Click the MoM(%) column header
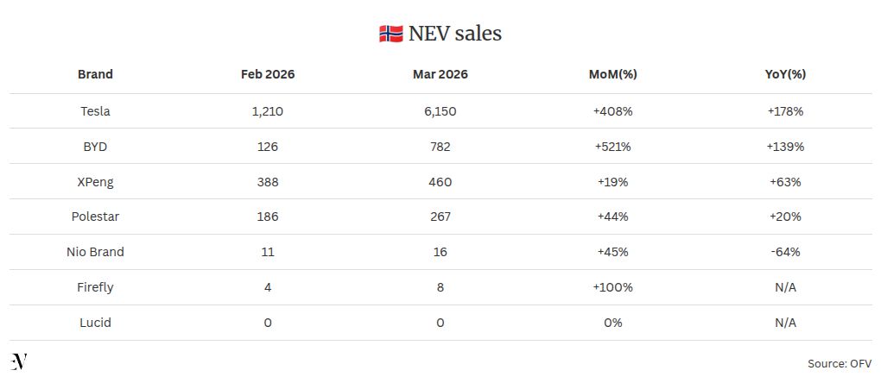The height and width of the screenshot is (383, 881). (613, 74)
